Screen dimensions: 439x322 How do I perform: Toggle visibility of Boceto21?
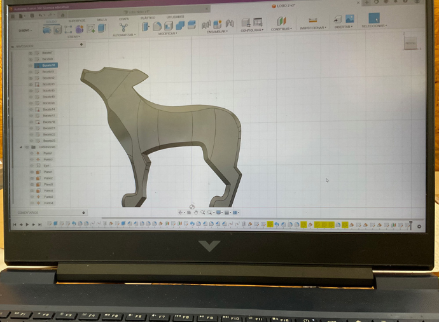pos(31,129)
